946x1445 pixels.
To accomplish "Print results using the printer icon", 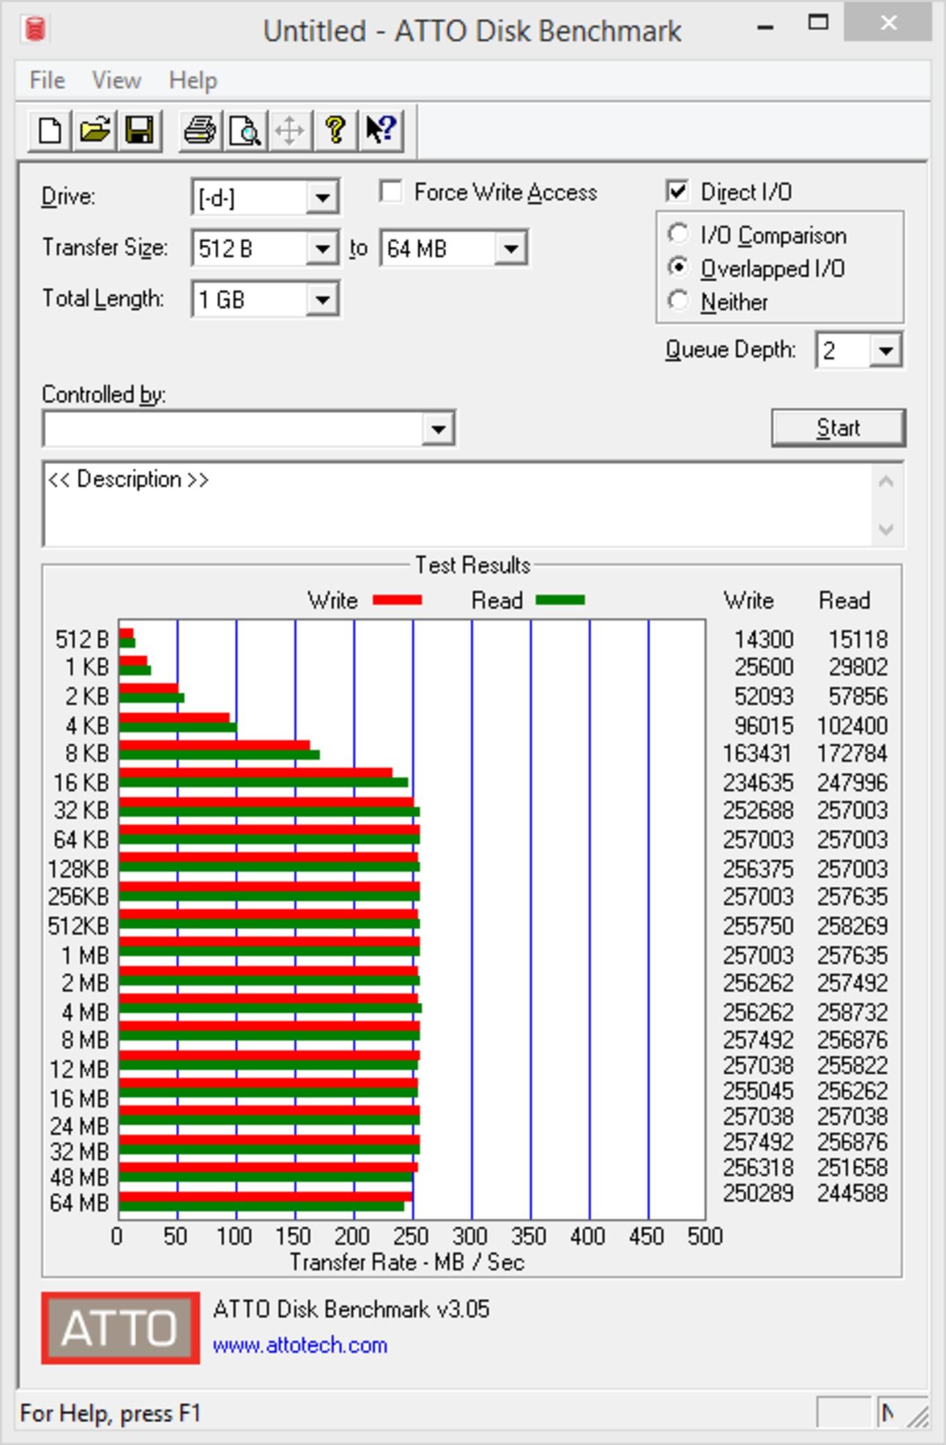I will 200,130.
